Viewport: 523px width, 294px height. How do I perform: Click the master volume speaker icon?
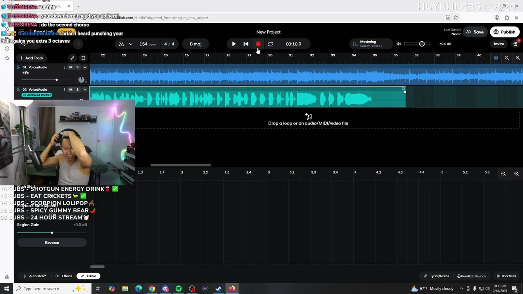[x=399, y=44]
